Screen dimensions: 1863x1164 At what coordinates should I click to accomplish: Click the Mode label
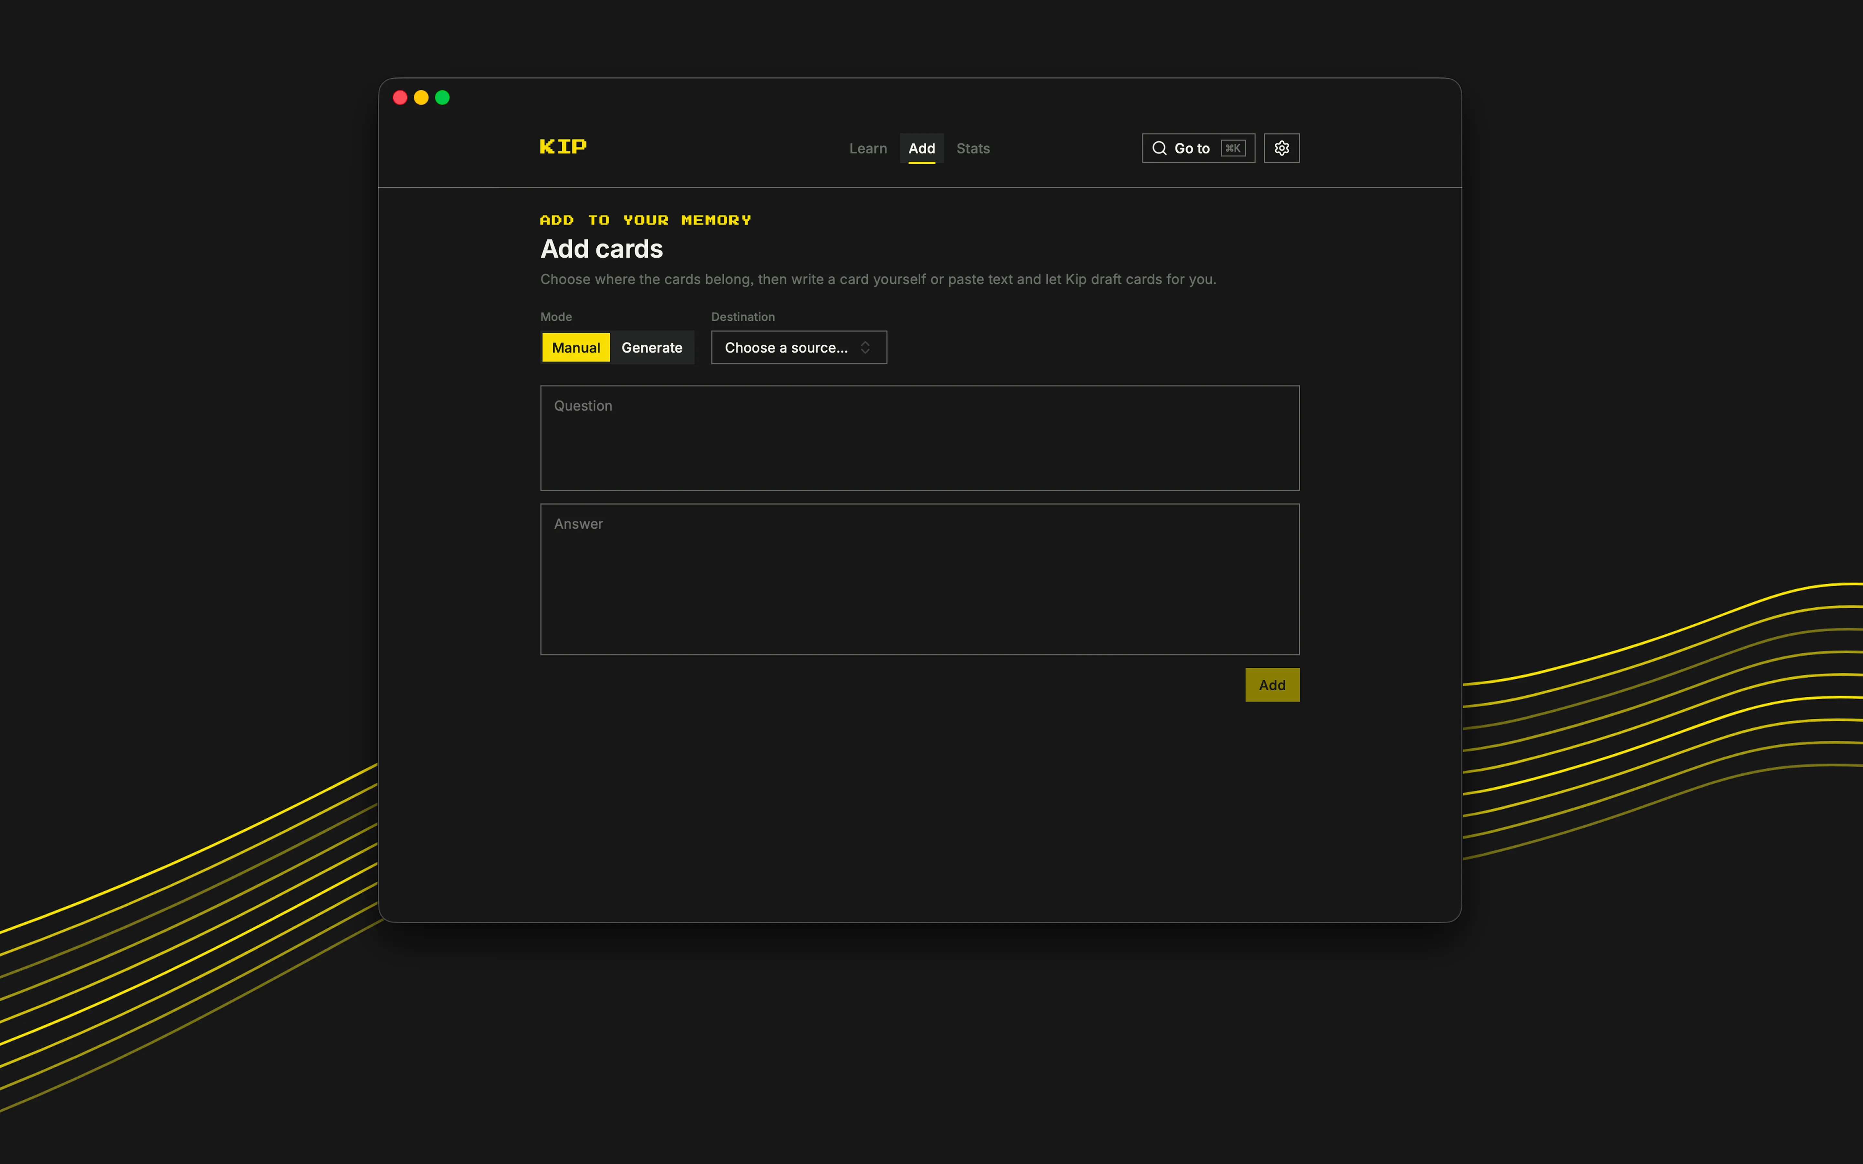pos(556,317)
